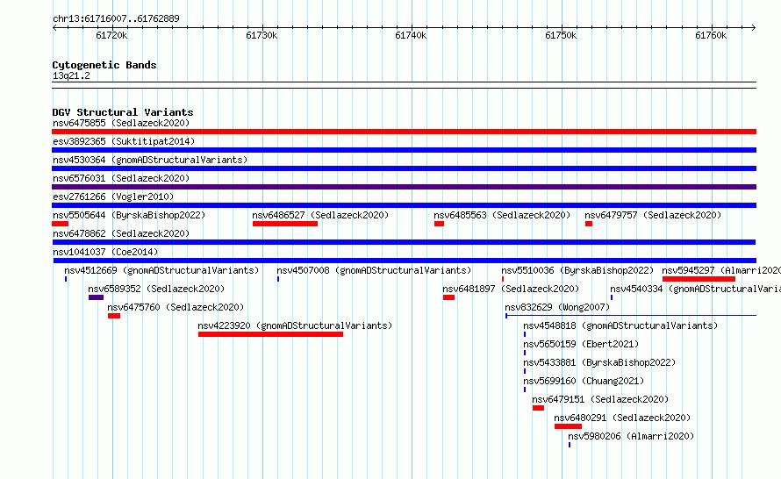Open nsv5505644 (ByrskaBishop2022) variant
781x479 pixels.
coord(129,215)
